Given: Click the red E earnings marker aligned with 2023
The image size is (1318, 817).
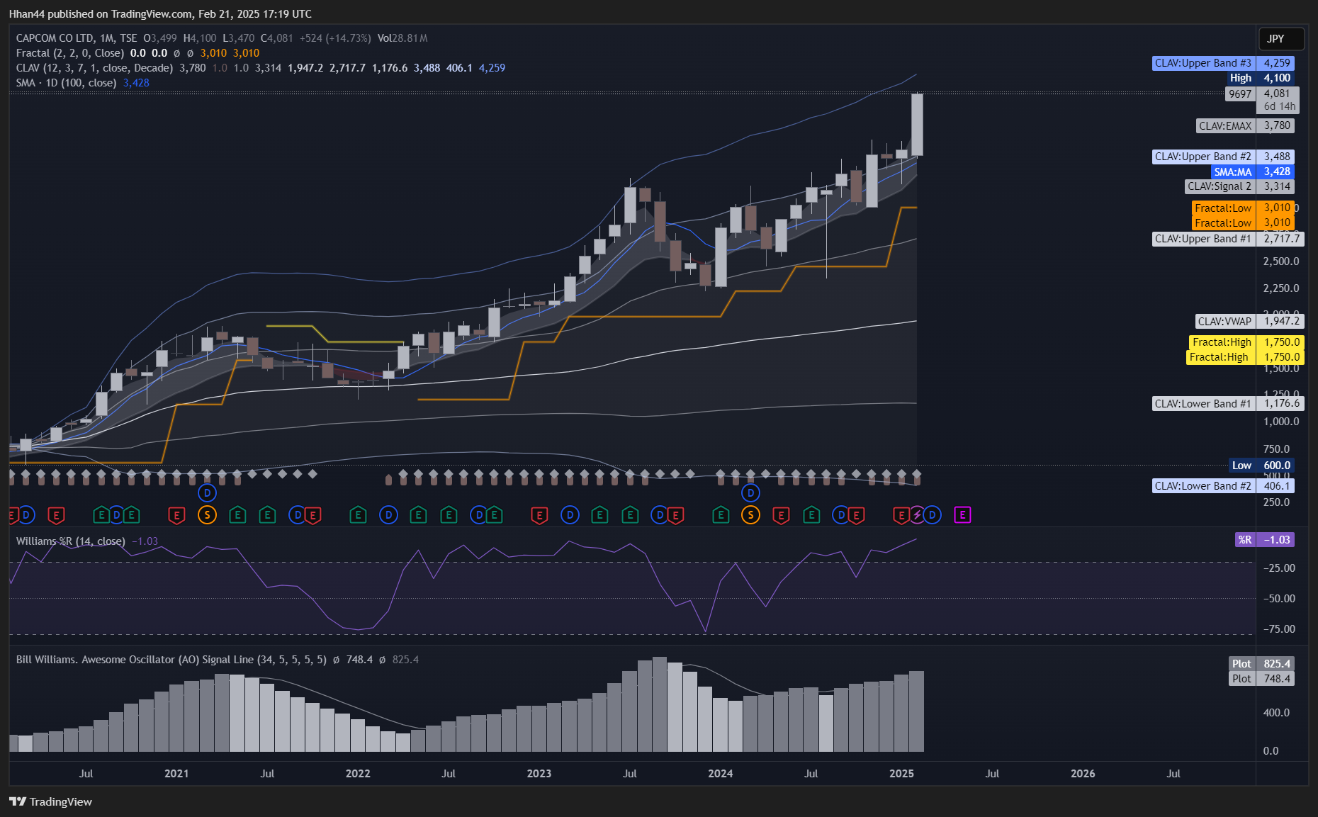Looking at the screenshot, I should coord(539,515).
